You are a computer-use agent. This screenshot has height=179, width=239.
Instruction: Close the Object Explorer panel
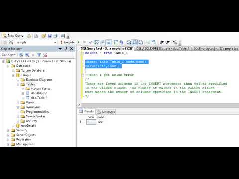[x=72, y=49]
